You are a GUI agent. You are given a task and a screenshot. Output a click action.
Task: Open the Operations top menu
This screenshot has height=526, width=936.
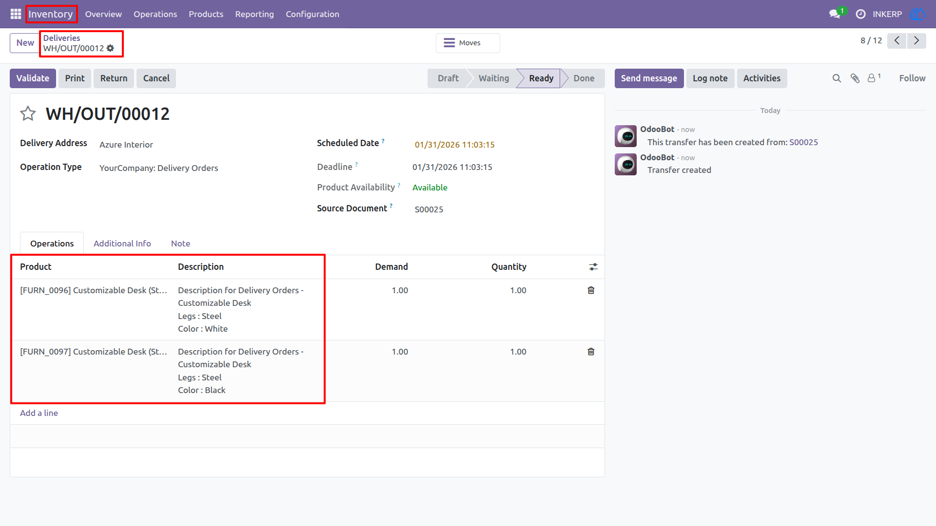point(155,14)
